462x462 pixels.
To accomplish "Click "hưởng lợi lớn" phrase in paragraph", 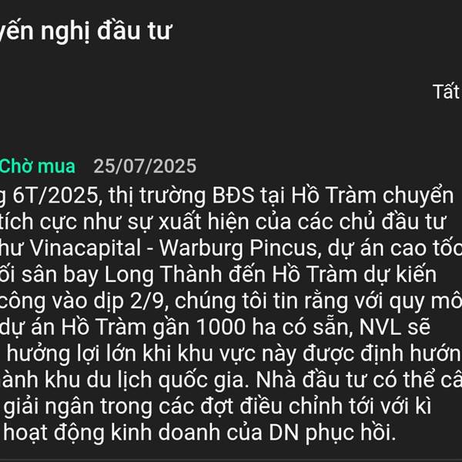I will (72, 353).
